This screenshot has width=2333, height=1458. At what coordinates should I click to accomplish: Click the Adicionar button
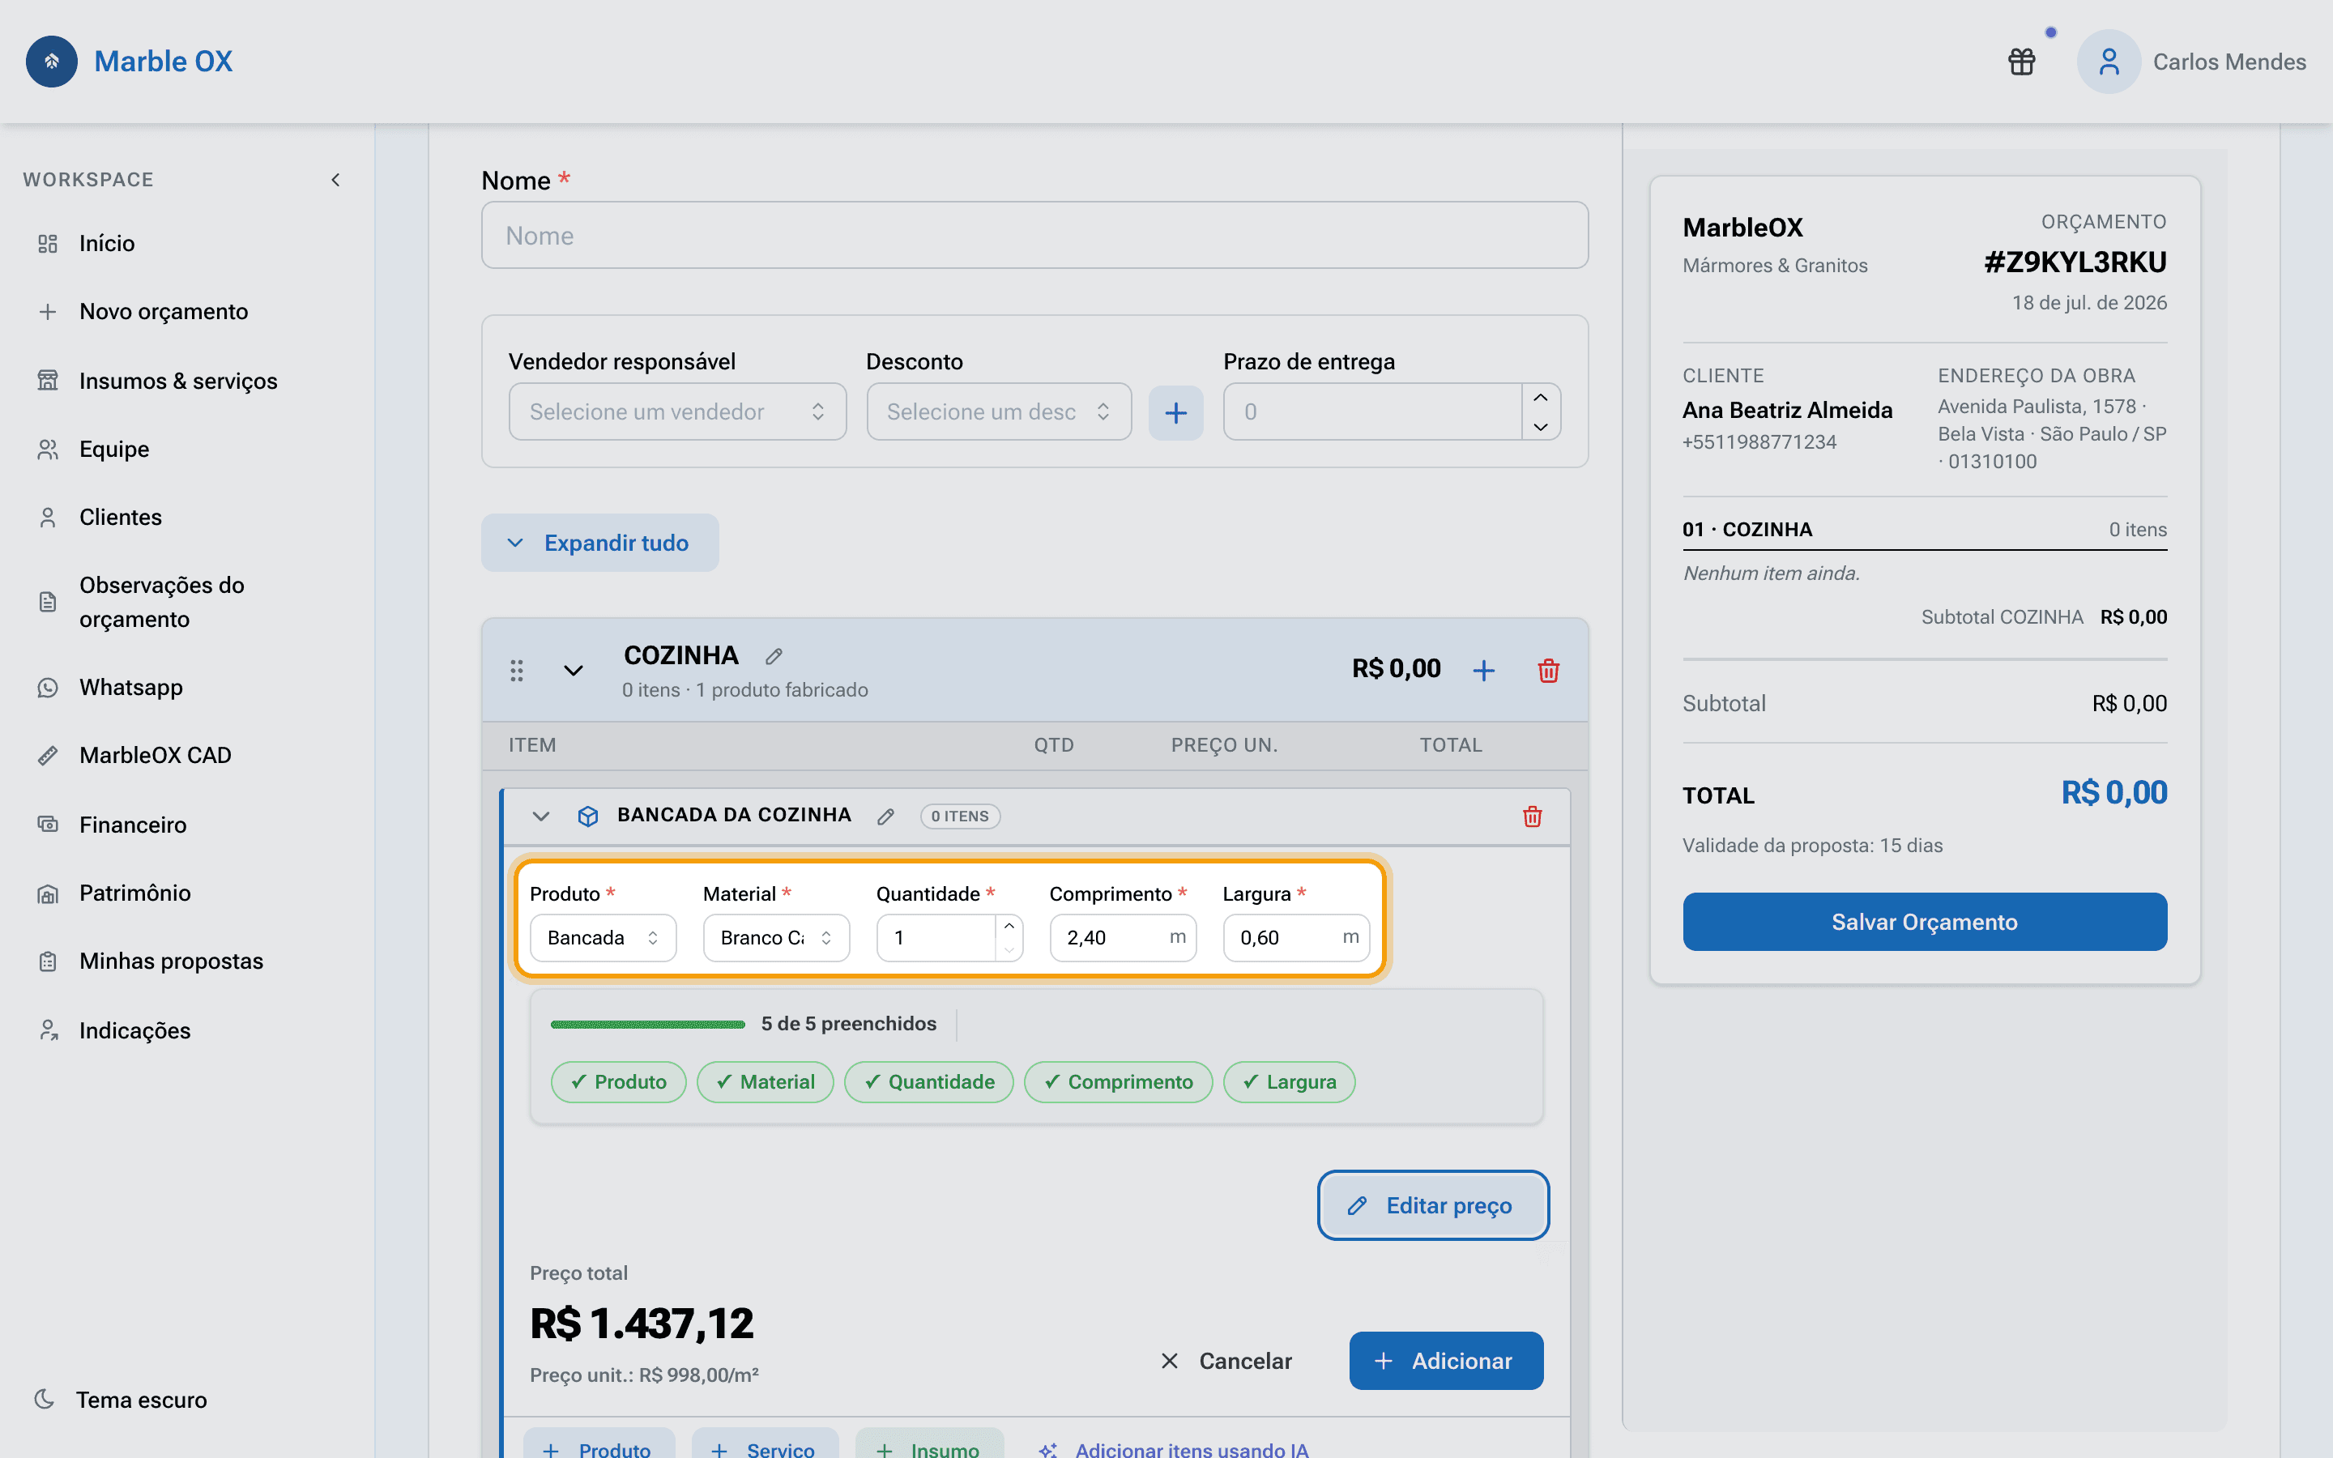click(x=1446, y=1361)
